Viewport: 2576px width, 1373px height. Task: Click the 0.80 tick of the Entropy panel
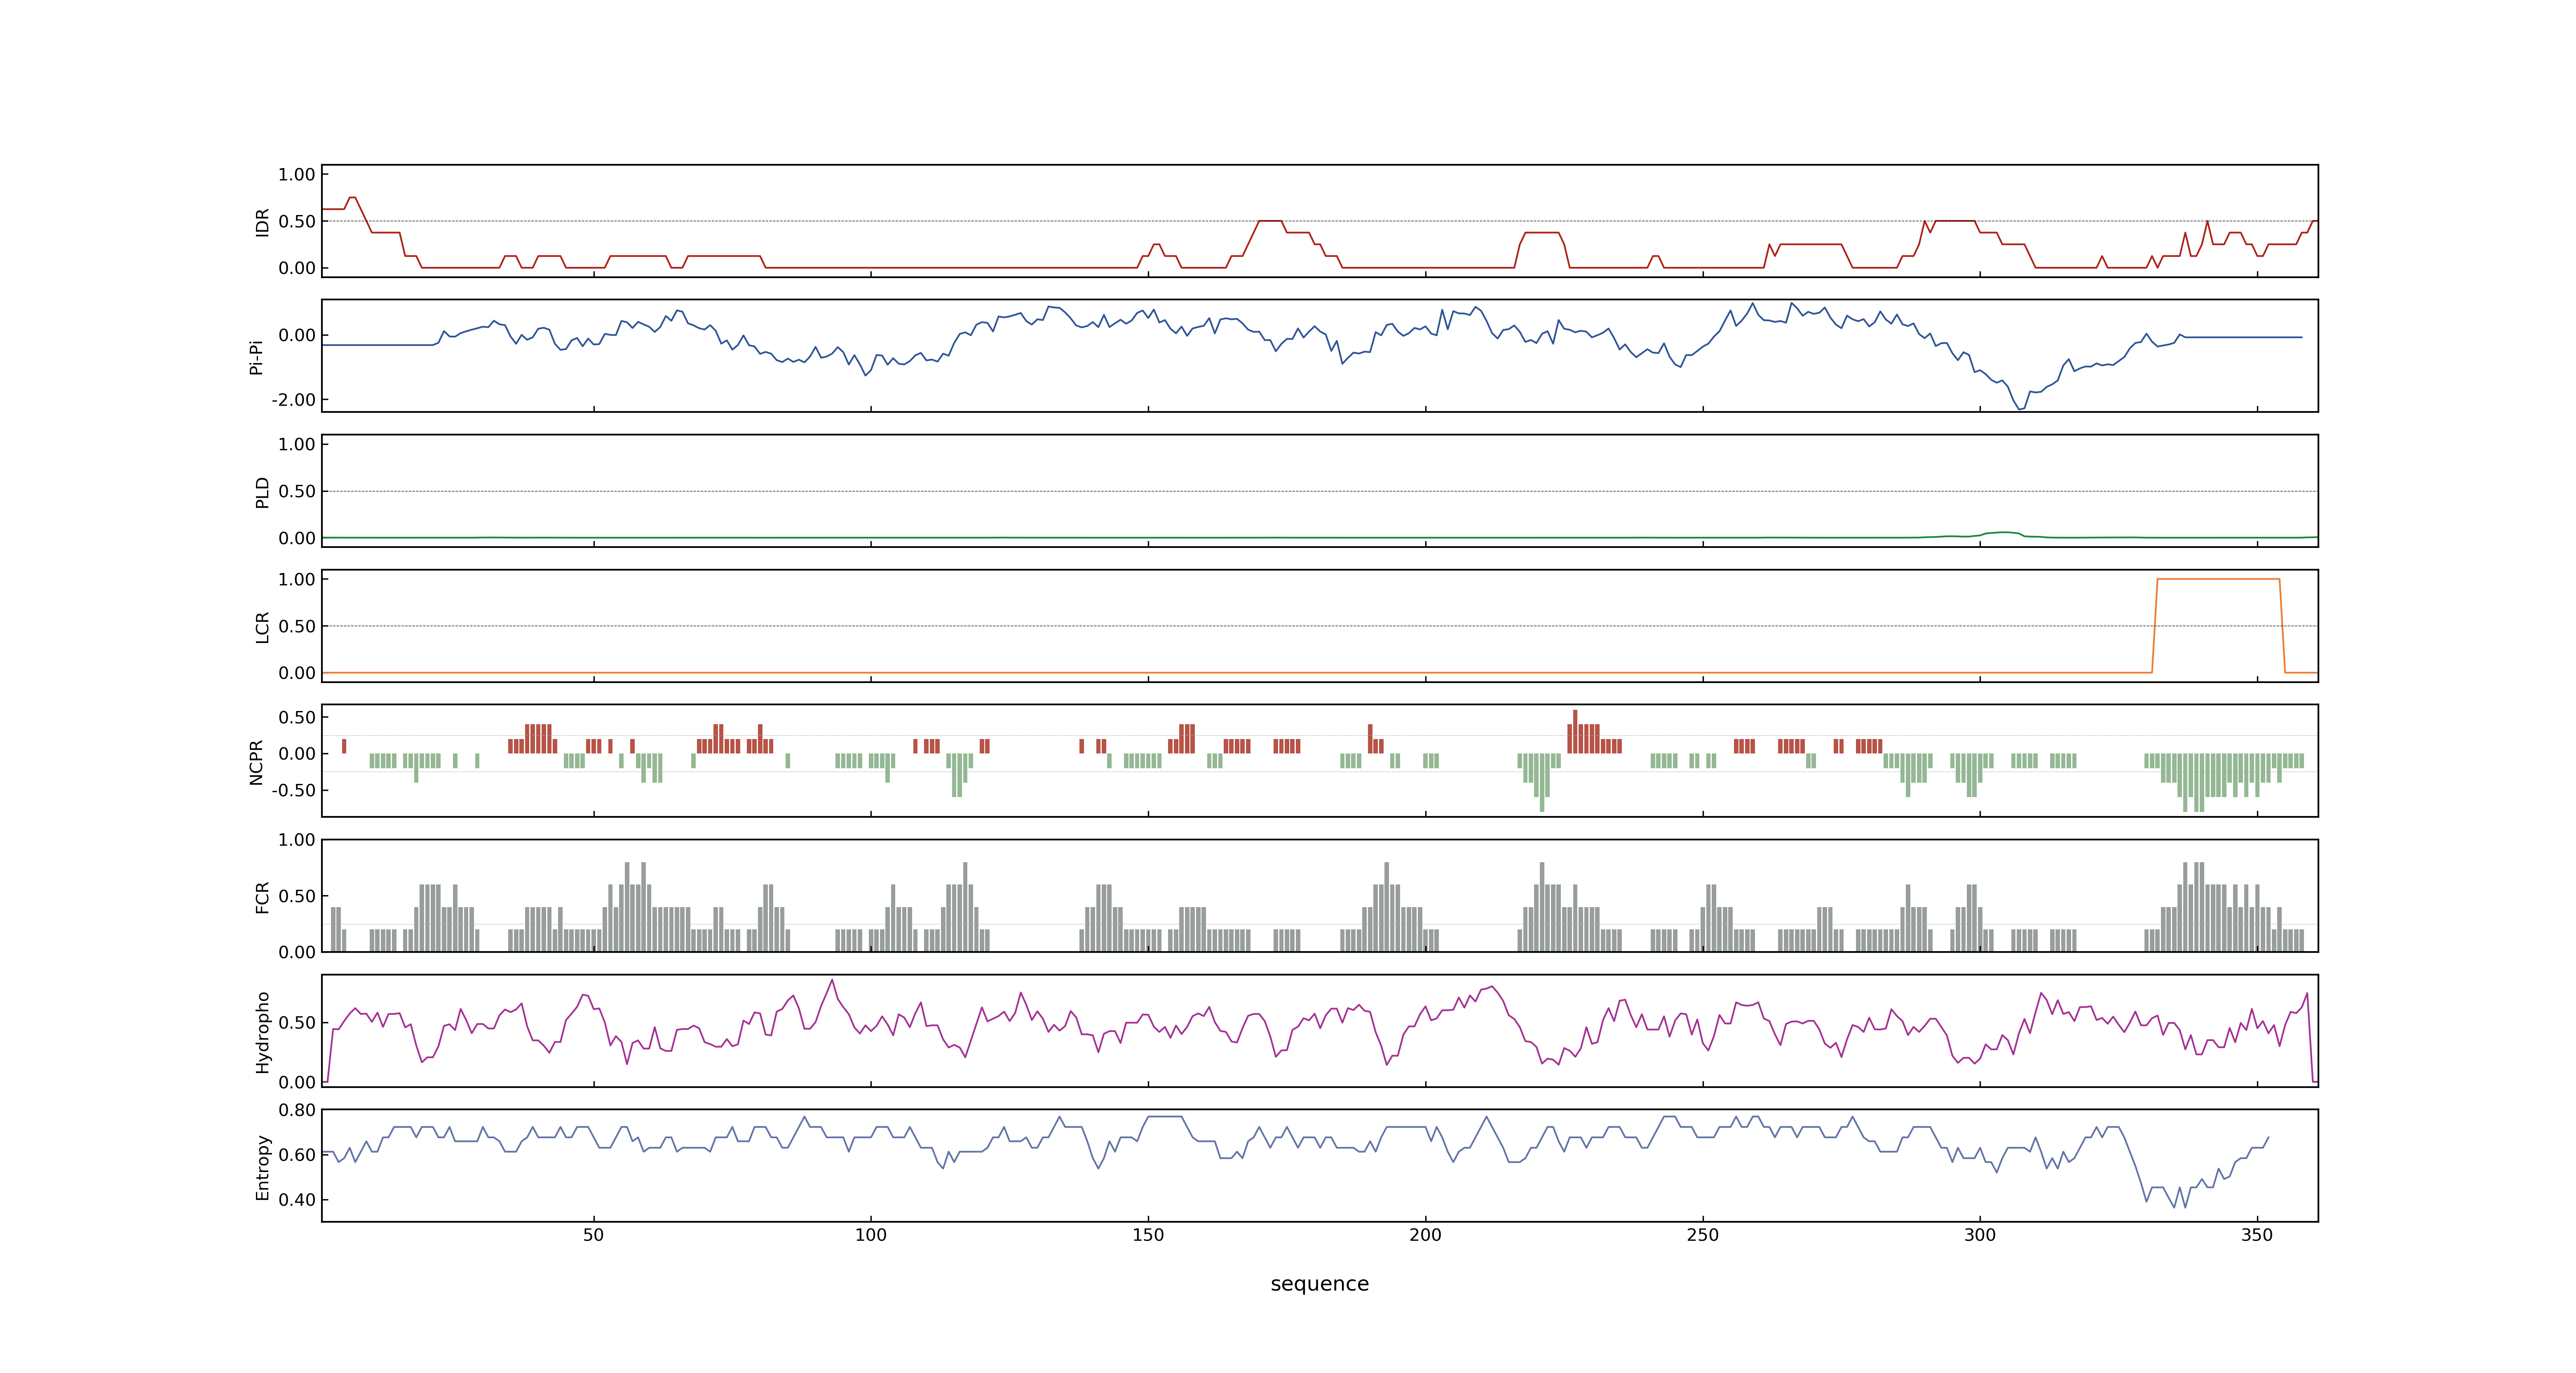tap(297, 1110)
